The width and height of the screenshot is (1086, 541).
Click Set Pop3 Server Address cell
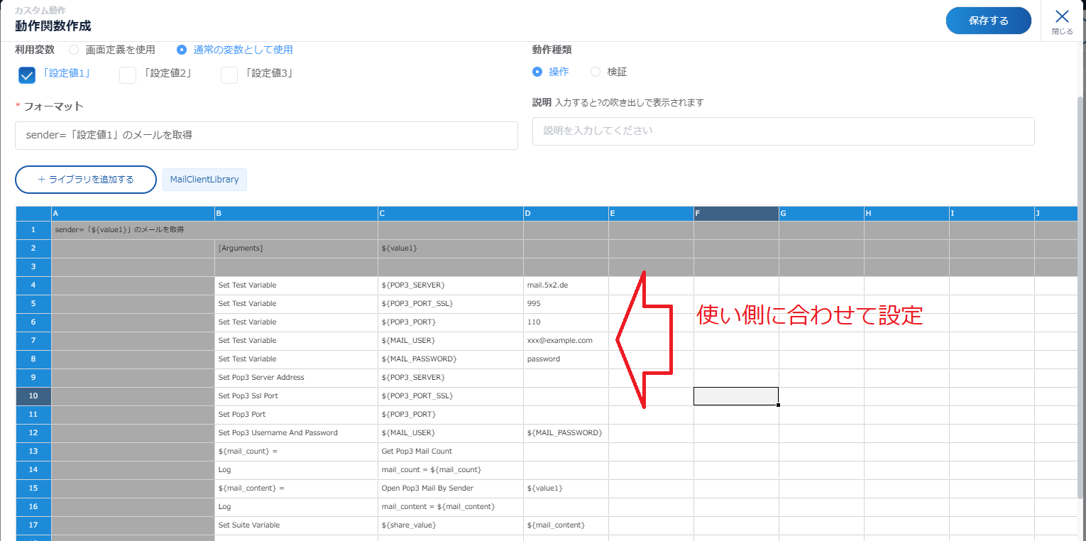tap(297, 378)
